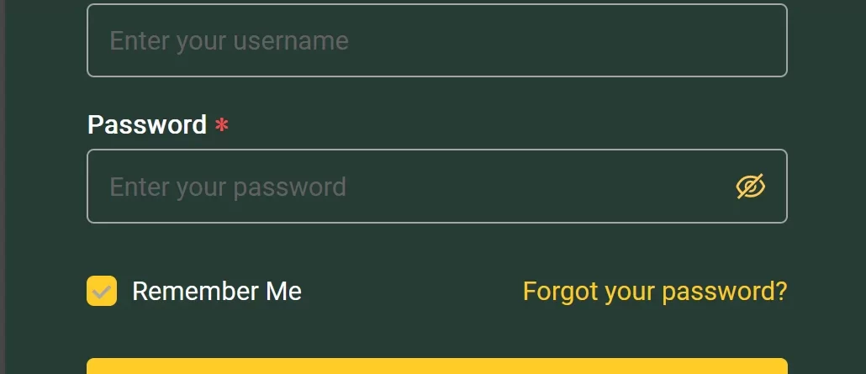Show password using the crossed-eye icon
866x374 pixels.
coord(750,187)
